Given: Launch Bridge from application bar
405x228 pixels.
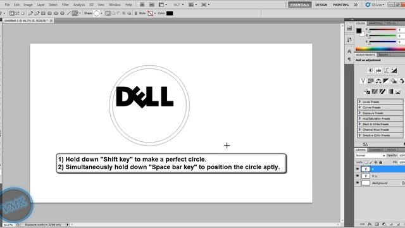Looking at the screenshot, I should pos(142,4).
